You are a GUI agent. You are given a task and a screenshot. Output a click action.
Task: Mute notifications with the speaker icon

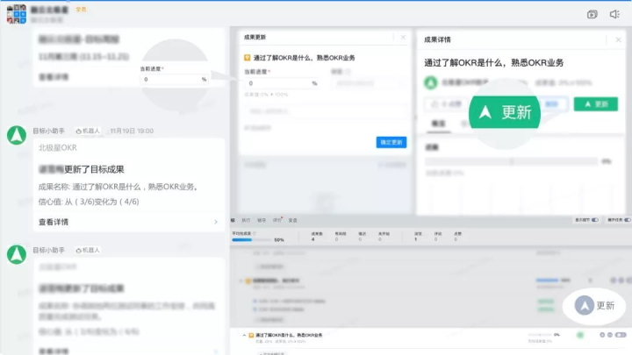[614, 15]
